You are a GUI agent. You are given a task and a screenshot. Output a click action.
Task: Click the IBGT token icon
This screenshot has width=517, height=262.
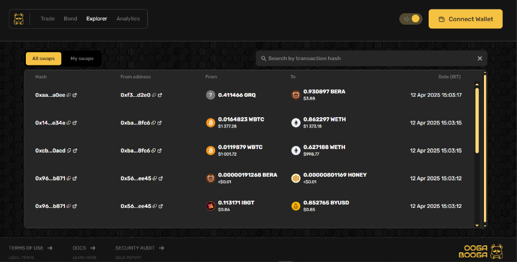pyautogui.click(x=210, y=206)
